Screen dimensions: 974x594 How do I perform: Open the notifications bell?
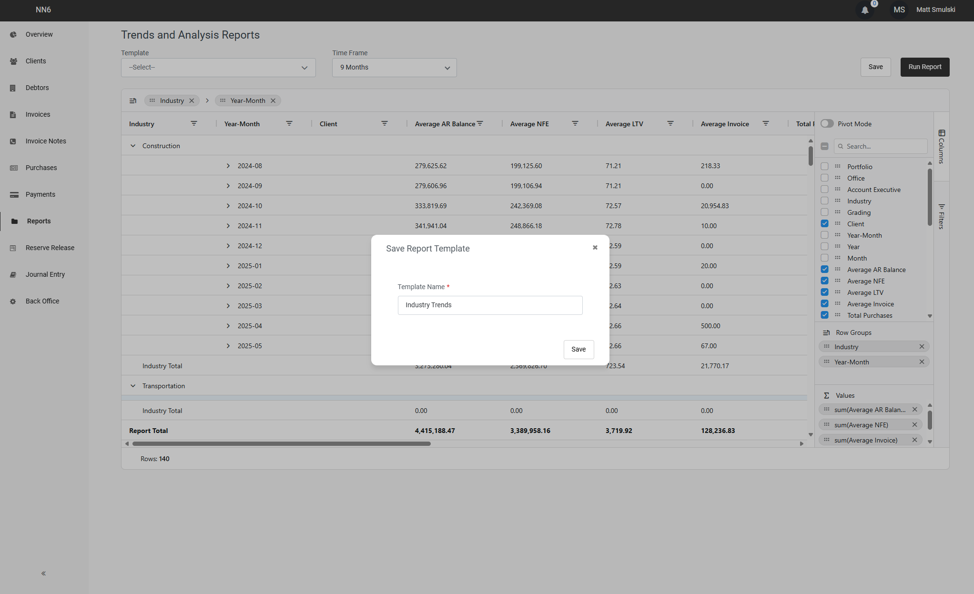(865, 10)
